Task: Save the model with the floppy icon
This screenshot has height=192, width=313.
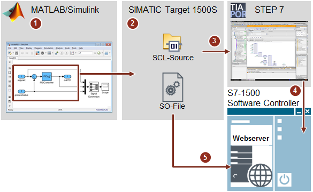Action: [x=17, y=53]
